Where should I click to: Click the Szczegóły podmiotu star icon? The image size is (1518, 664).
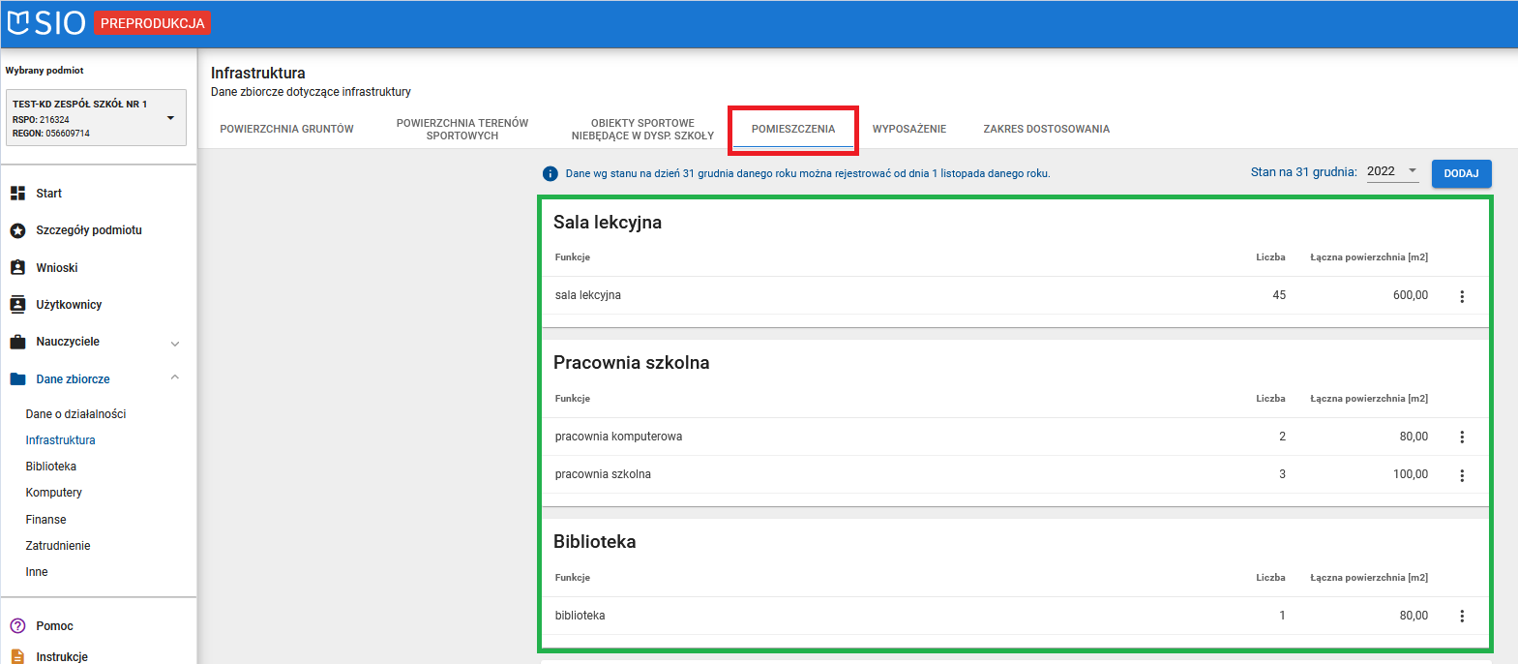(x=17, y=230)
